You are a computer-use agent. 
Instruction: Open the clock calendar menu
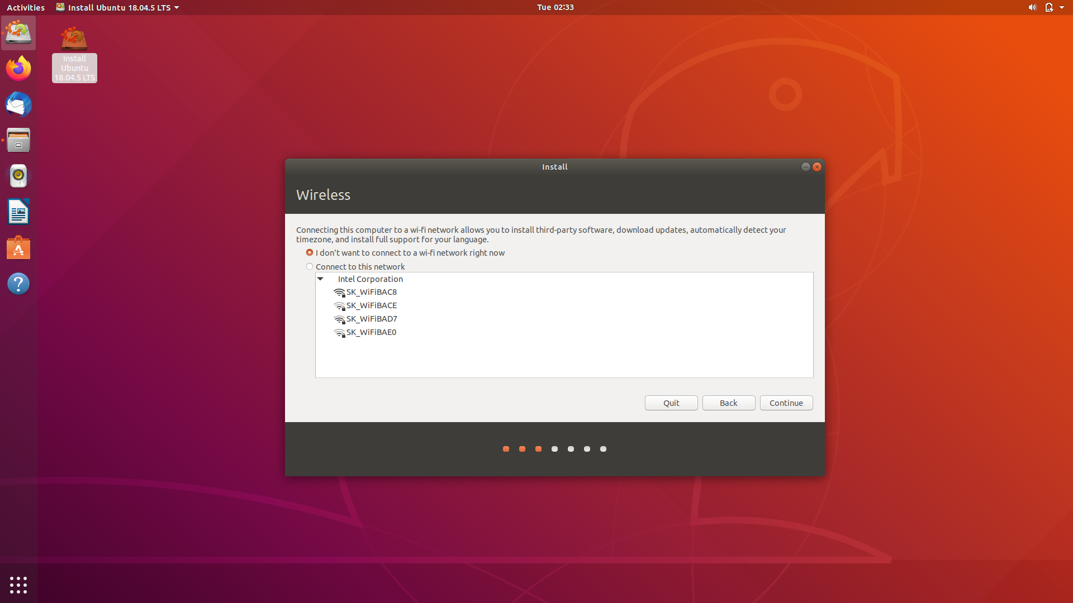point(555,7)
